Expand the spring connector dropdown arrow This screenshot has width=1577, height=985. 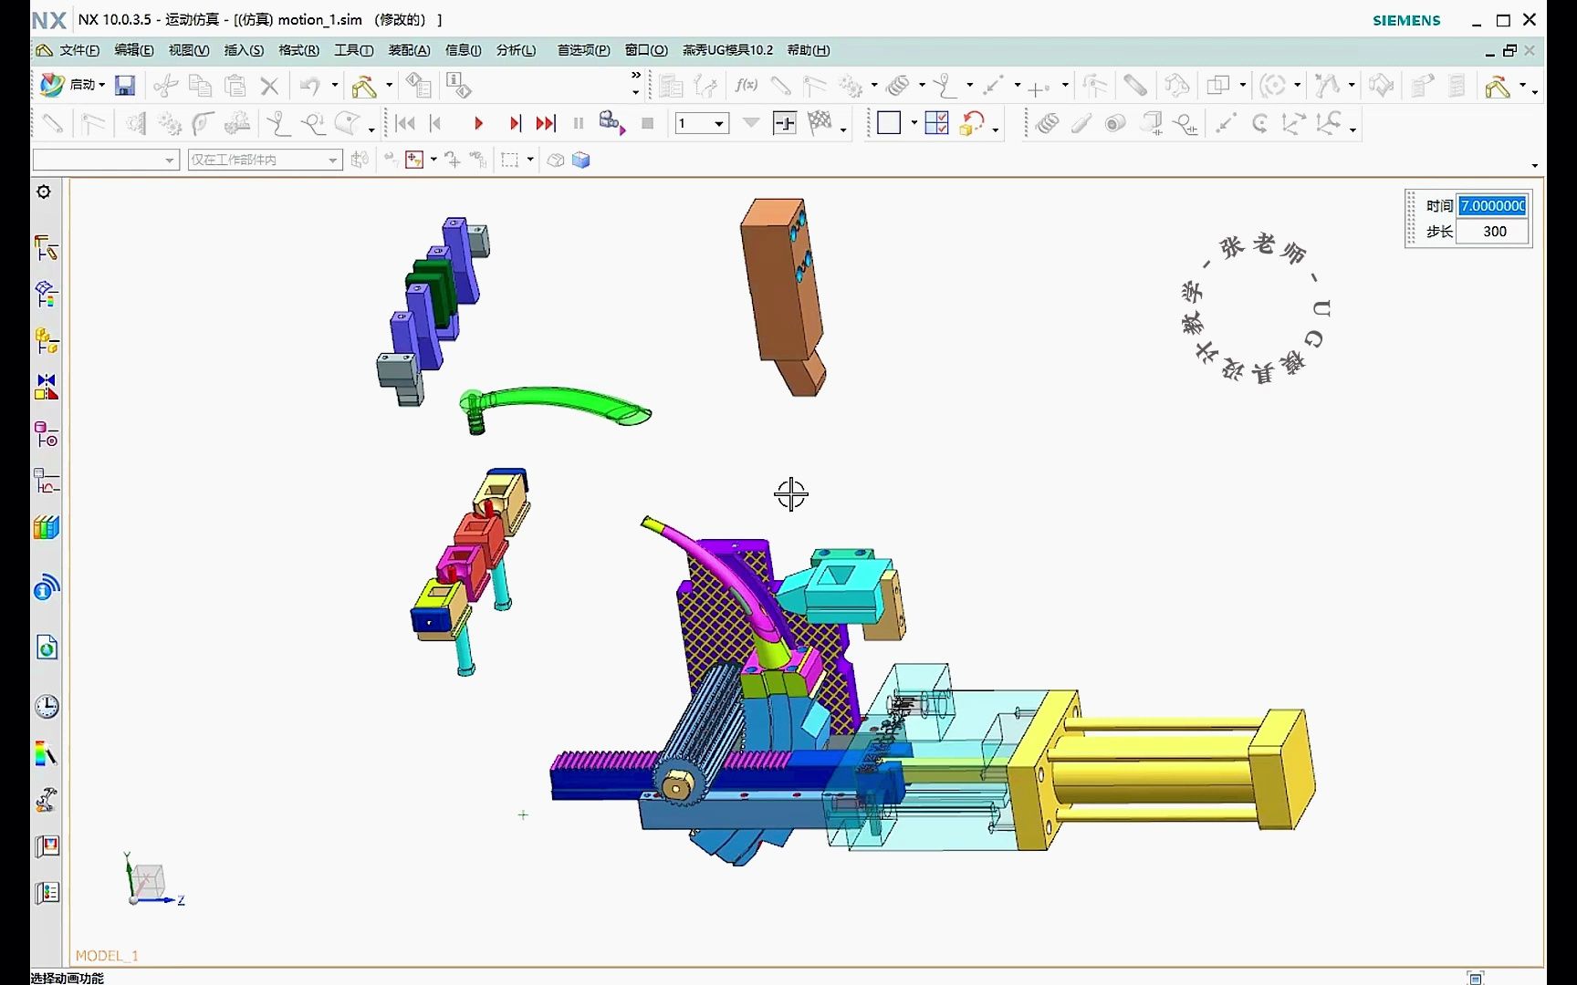coord(922,86)
